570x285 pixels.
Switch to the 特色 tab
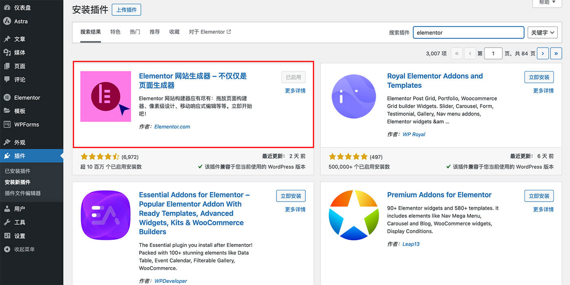click(115, 32)
